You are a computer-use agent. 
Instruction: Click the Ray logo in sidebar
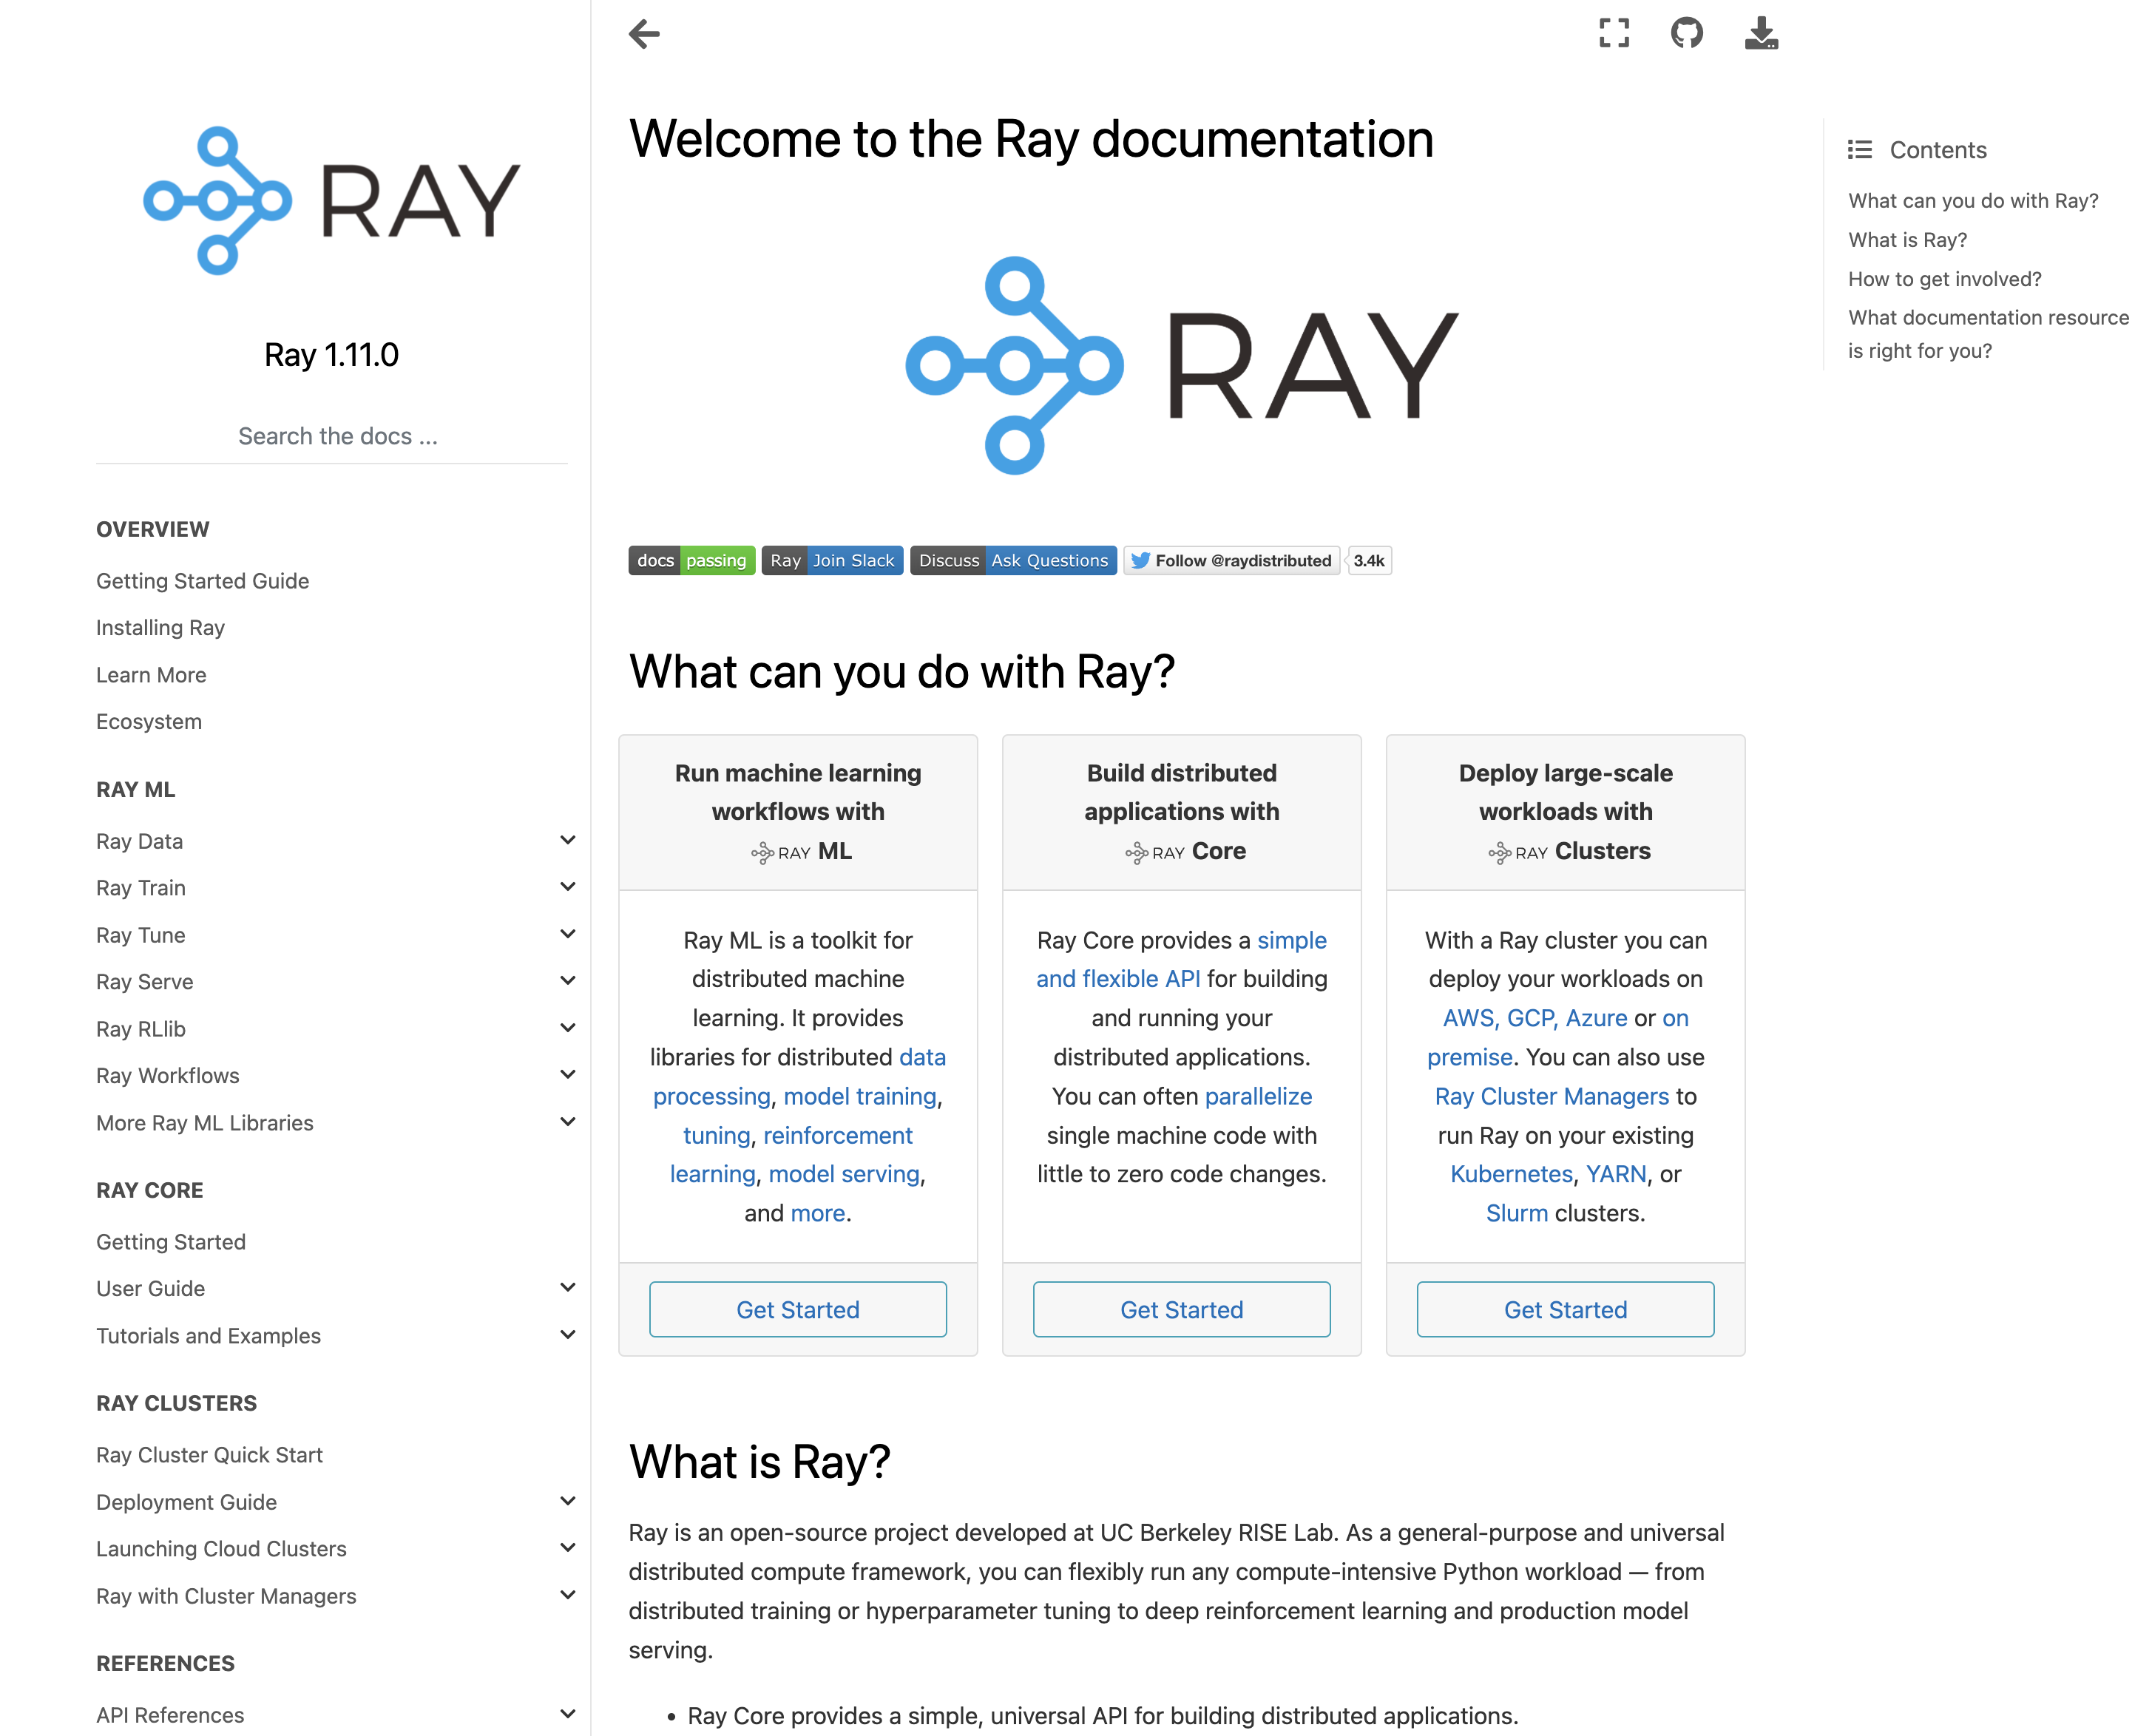[x=331, y=200]
